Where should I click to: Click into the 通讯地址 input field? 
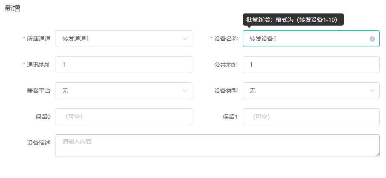(x=124, y=65)
